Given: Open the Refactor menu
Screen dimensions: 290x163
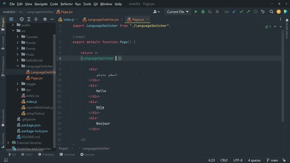Looking at the screenshot, I should click(67, 4).
